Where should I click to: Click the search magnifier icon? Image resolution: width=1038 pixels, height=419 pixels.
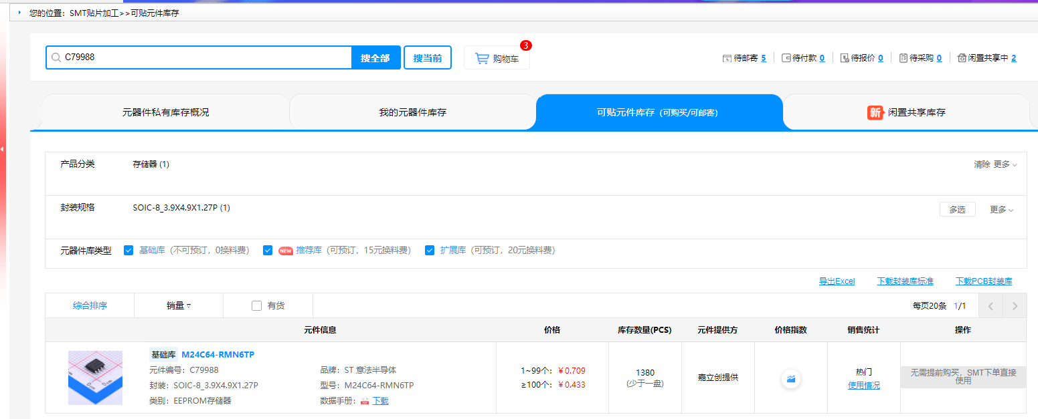click(56, 57)
